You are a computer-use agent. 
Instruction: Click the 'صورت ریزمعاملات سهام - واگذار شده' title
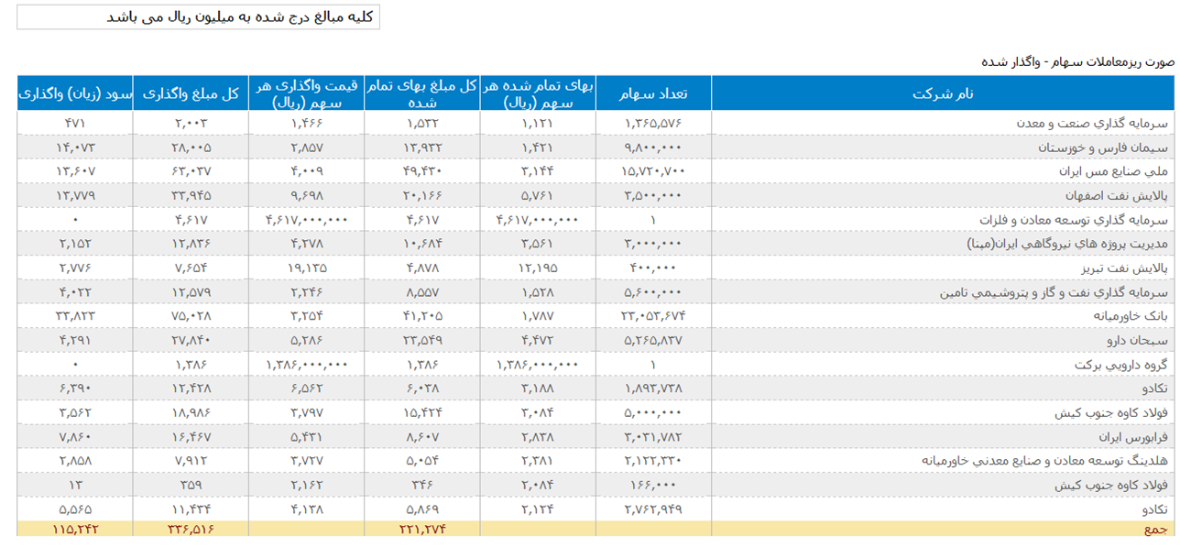[1077, 62]
